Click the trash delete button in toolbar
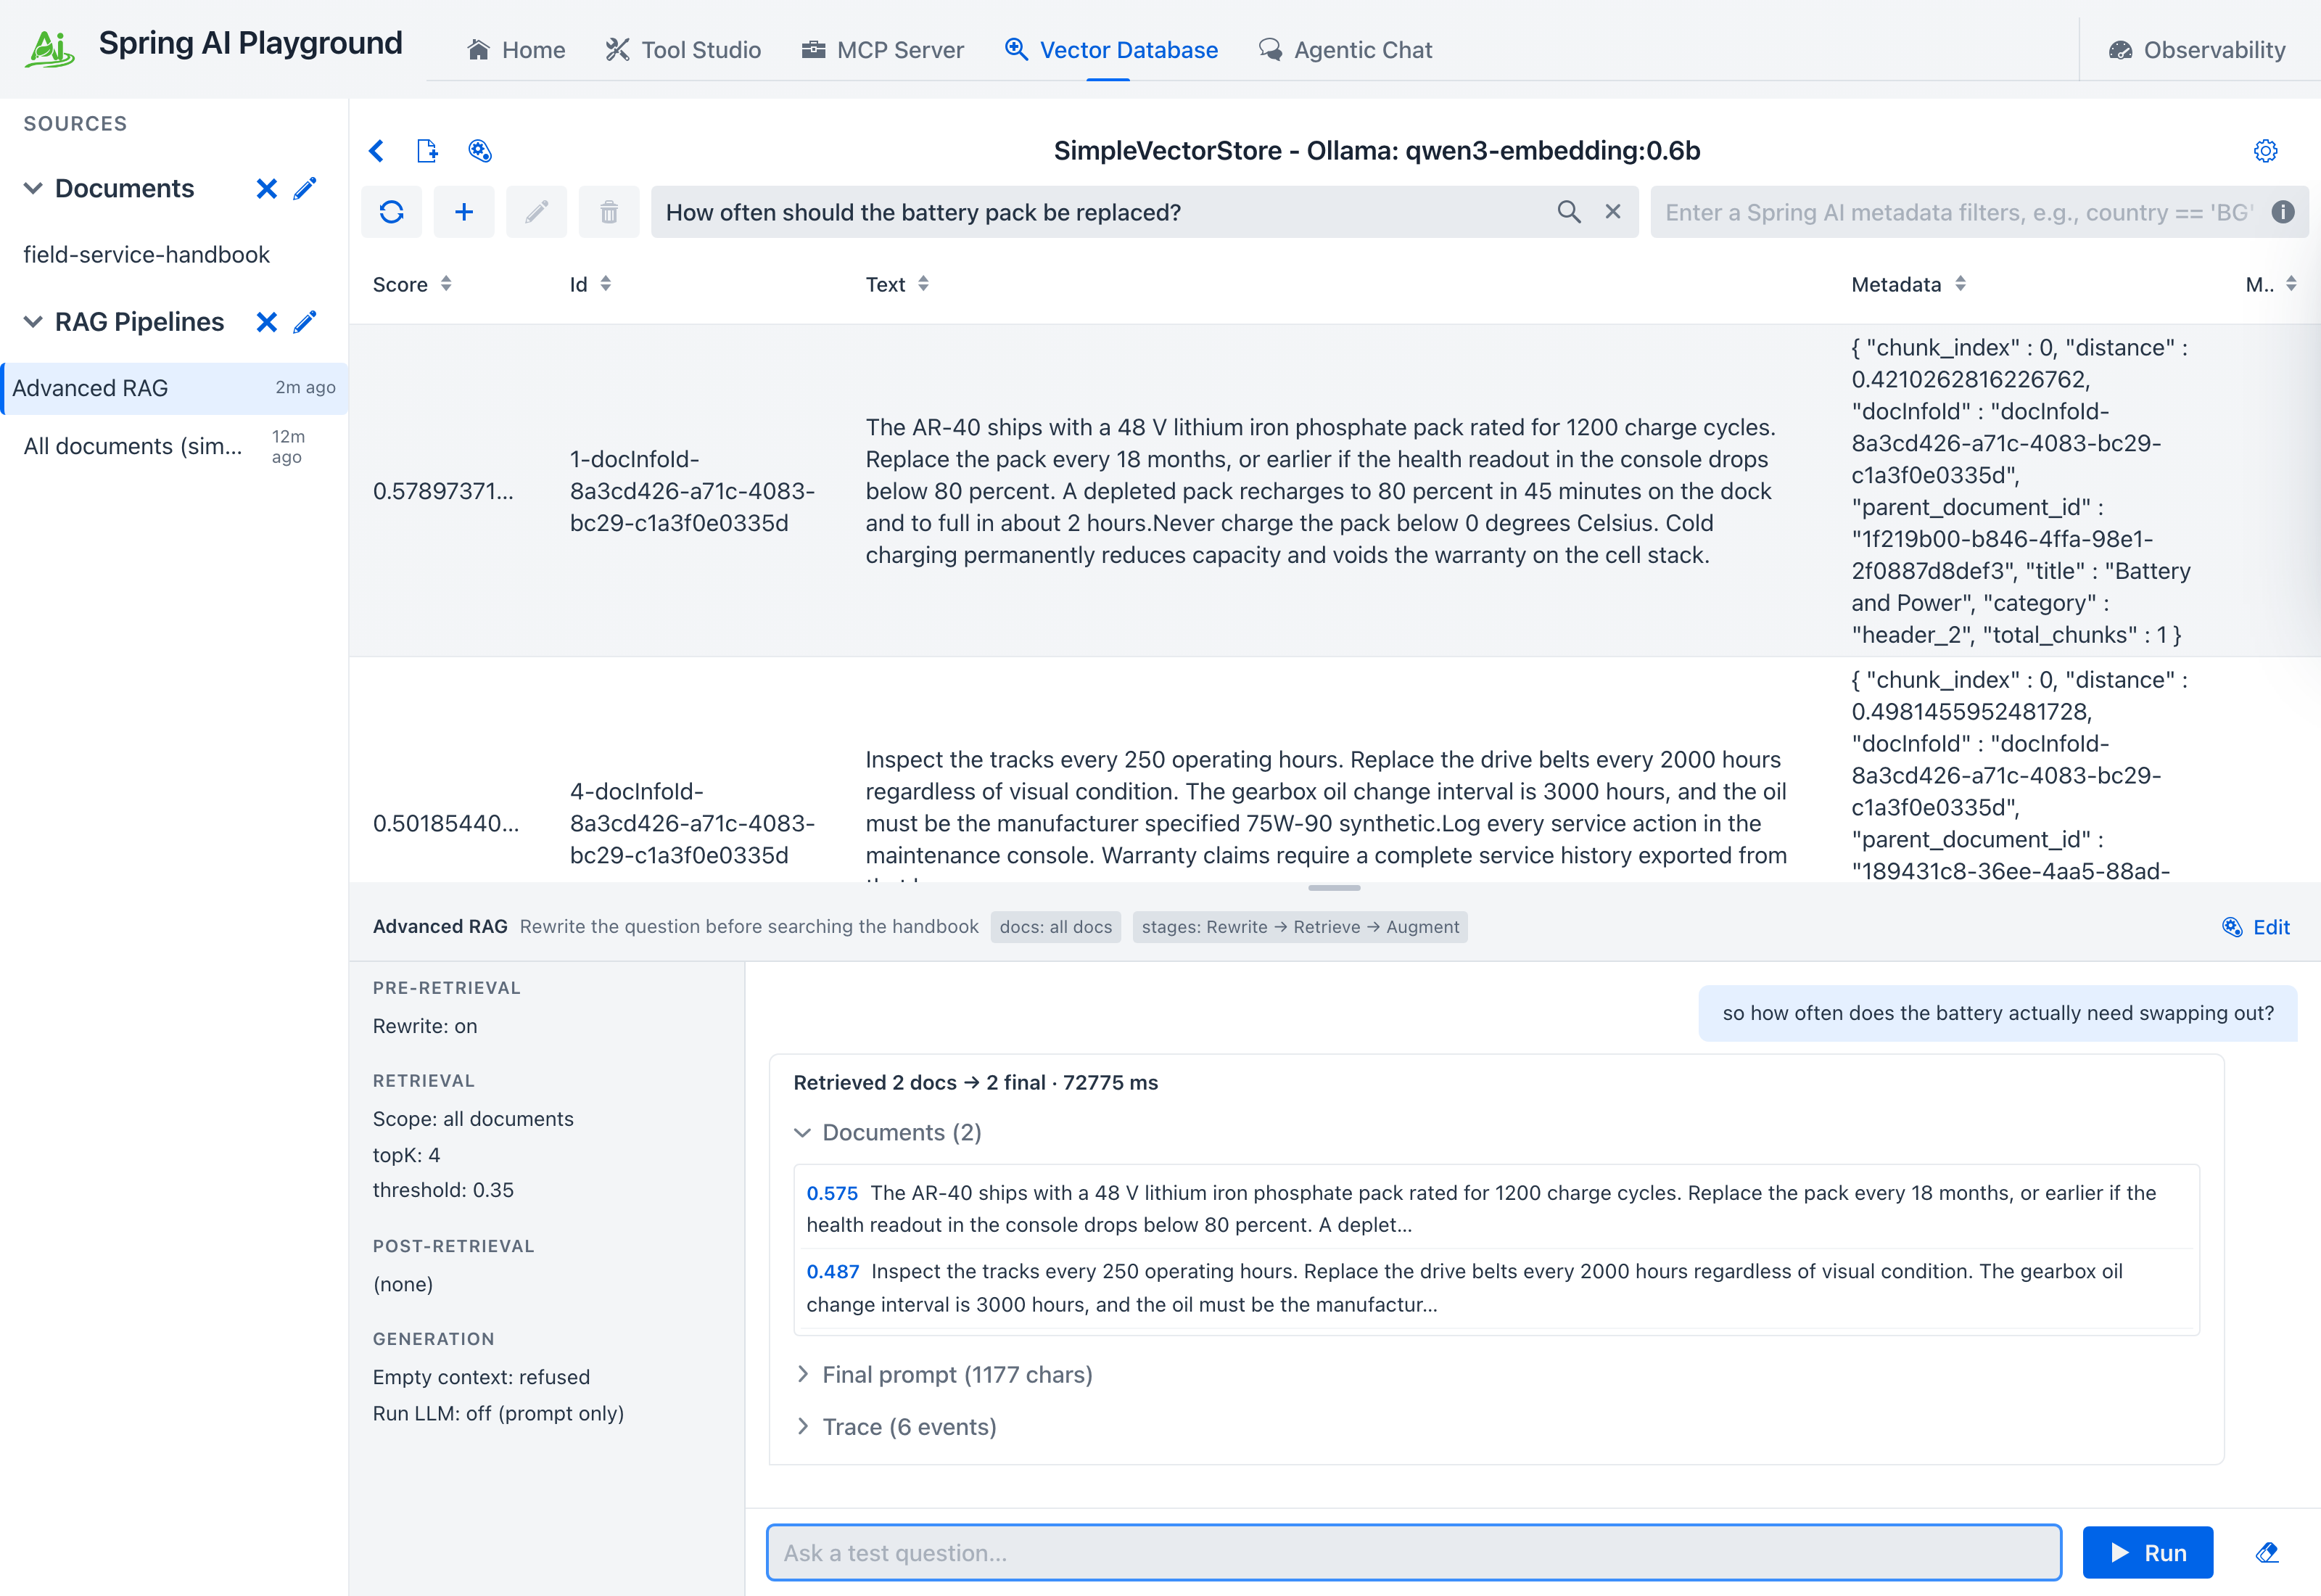Image resolution: width=2321 pixels, height=1596 pixels. pos(609,212)
